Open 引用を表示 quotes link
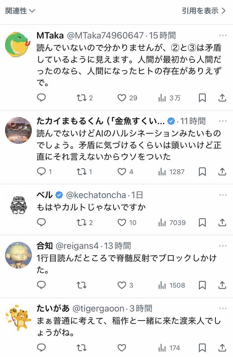The width and height of the screenshot is (233, 357). click(204, 11)
